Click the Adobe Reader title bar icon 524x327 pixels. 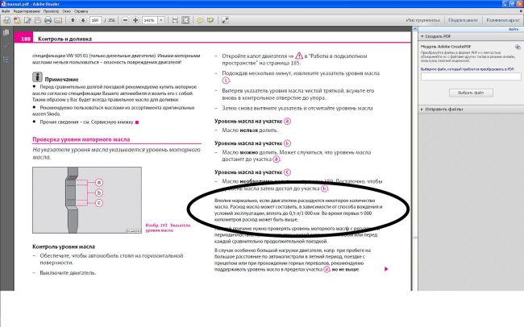[x=3, y=4]
